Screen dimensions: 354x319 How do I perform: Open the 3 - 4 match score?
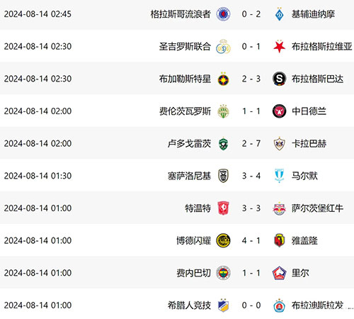(251, 176)
